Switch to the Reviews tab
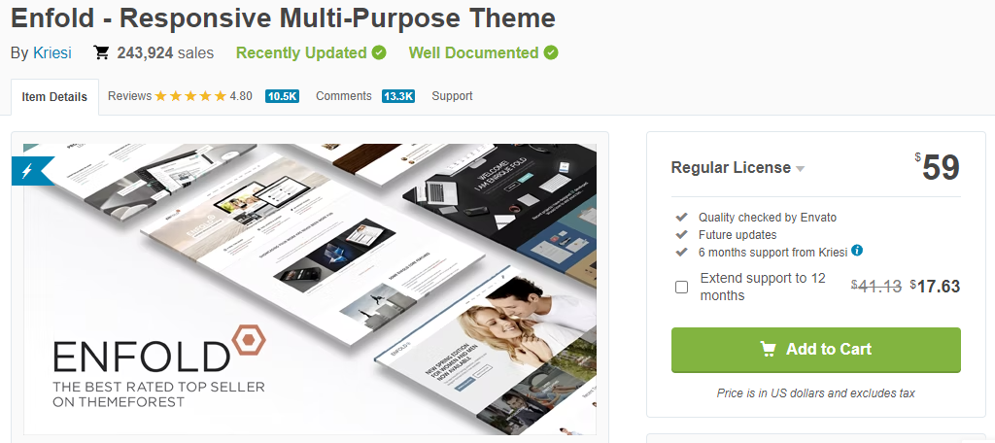Viewport: 995px width, 443px height. (x=129, y=96)
